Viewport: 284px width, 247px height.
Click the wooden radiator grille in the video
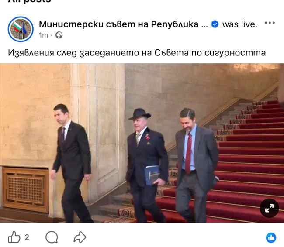[x=25, y=190]
